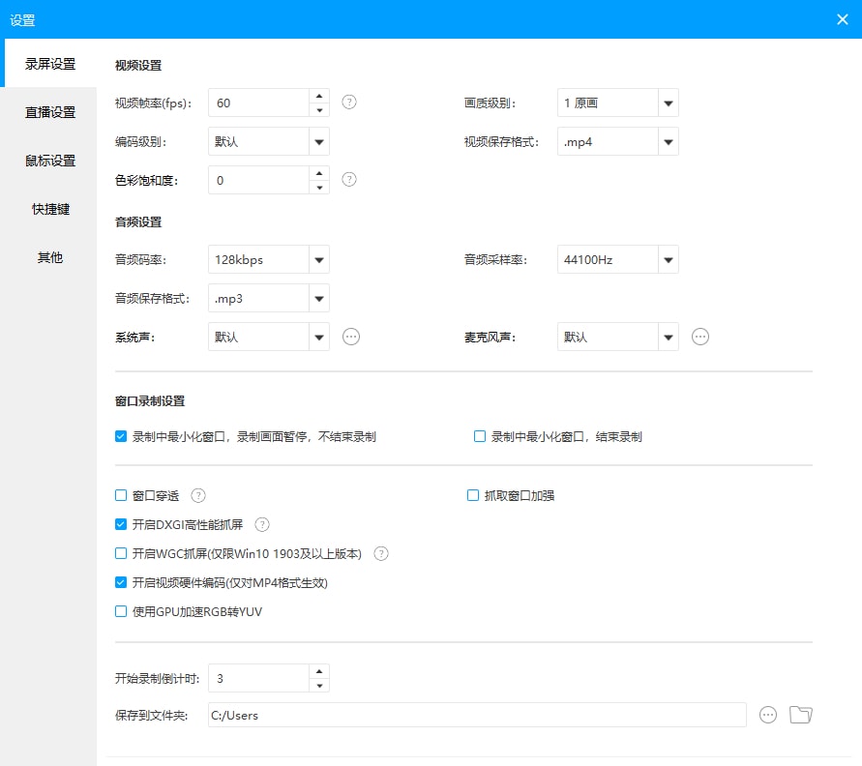
Task: Click help icon next to 窗口穿透
Action: tap(198, 496)
